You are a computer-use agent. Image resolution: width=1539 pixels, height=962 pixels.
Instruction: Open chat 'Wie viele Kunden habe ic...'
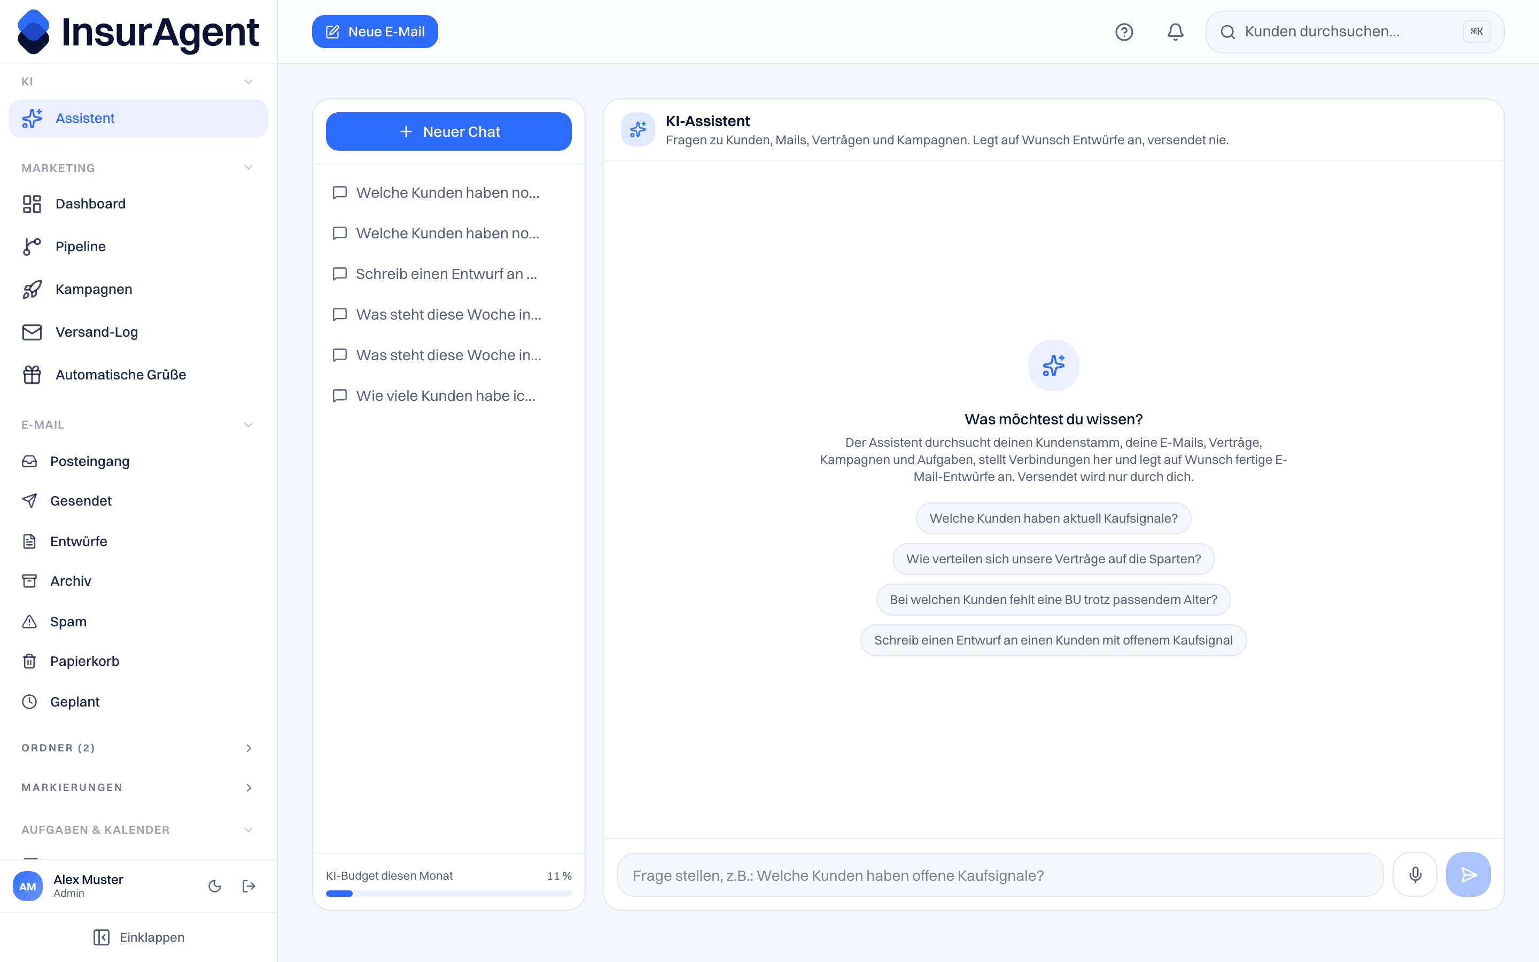[x=448, y=395]
